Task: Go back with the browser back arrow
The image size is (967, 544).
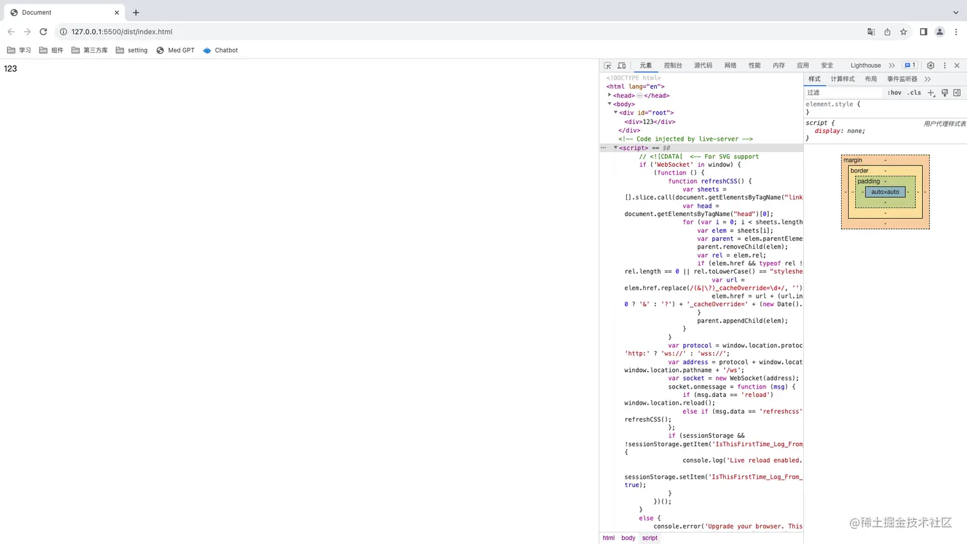Action: pyautogui.click(x=11, y=31)
